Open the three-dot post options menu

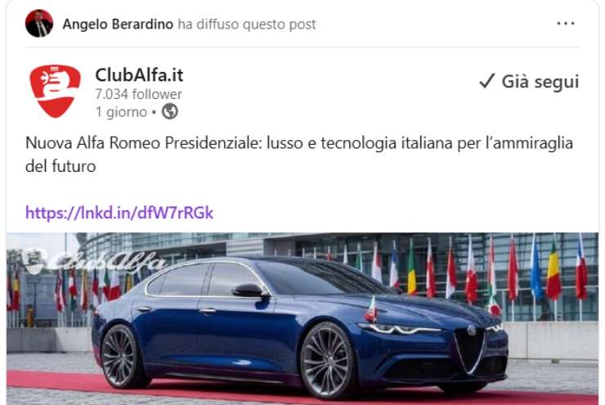[566, 24]
